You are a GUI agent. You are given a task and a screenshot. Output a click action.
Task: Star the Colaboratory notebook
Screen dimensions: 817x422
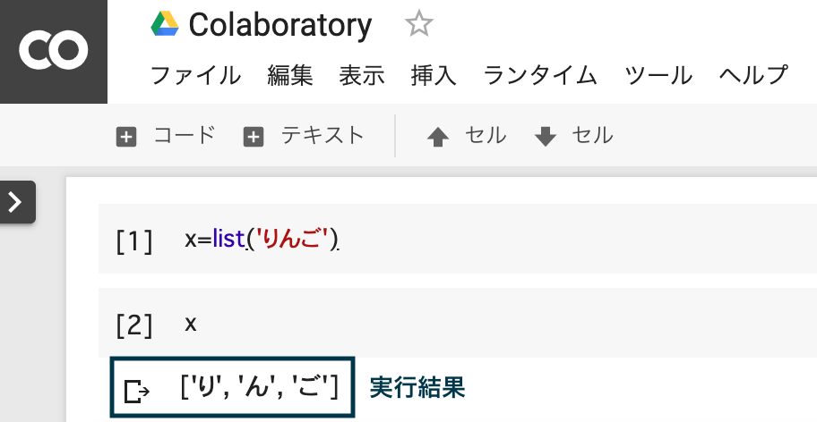click(x=419, y=24)
